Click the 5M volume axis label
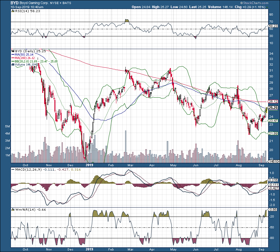 (7, 126)
